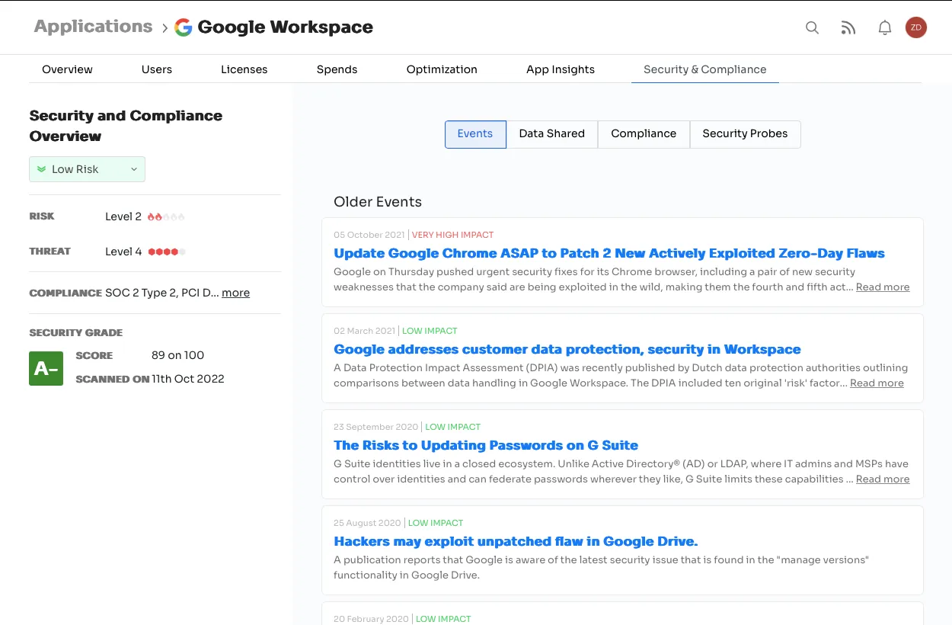Read more on the DPIA event
This screenshot has width=952, height=625.
[877, 383]
